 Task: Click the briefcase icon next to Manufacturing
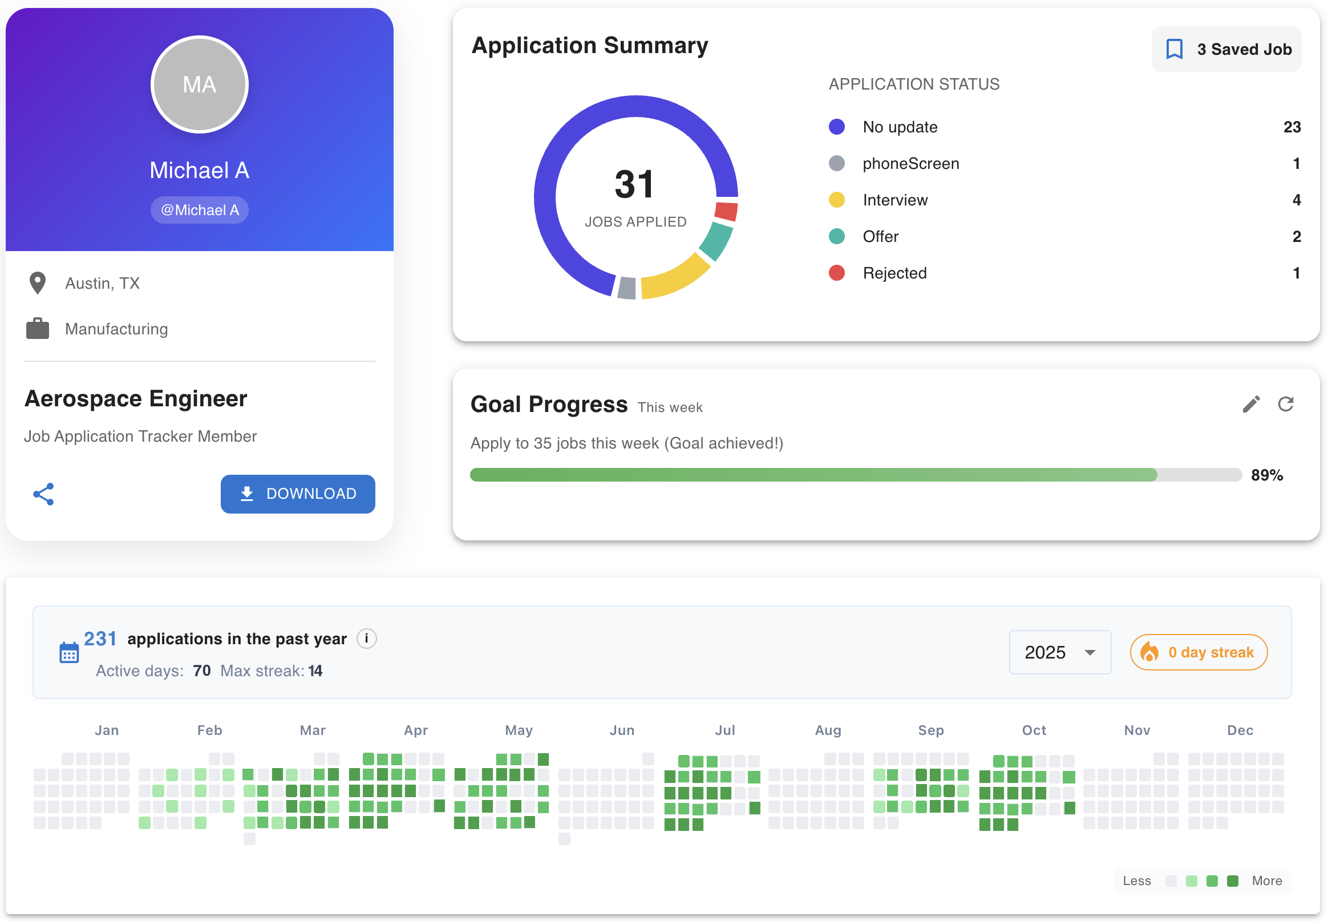pos(37,328)
